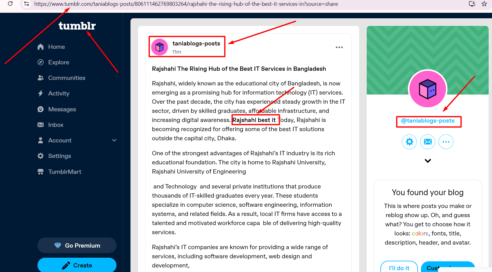
Task: Click the diamond icon on Go Premium
Action: tap(58, 245)
